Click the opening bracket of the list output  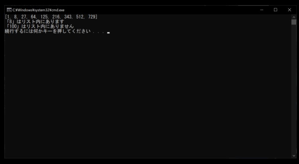(x=6, y=17)
